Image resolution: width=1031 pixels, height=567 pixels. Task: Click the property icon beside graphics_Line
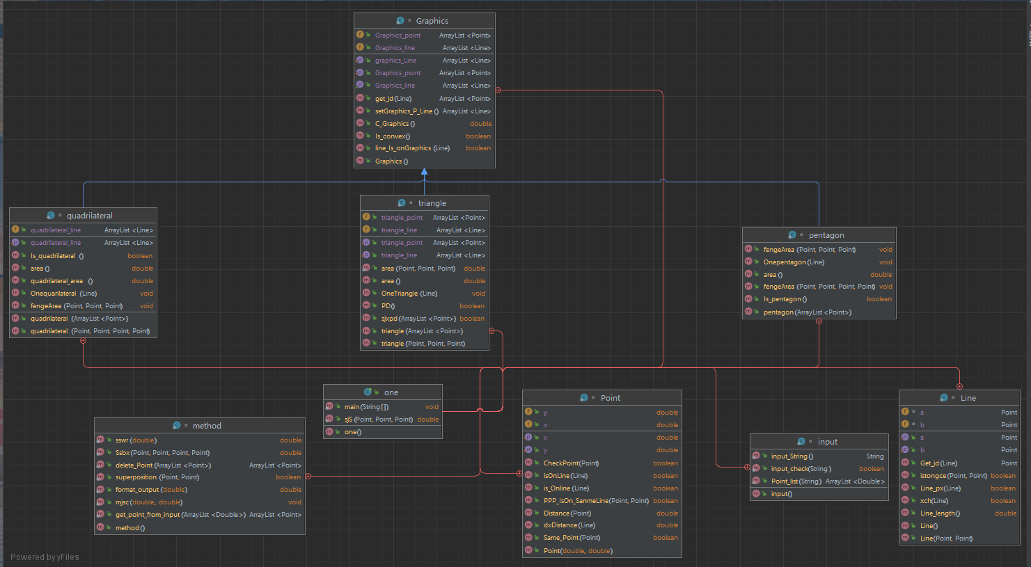360,60
